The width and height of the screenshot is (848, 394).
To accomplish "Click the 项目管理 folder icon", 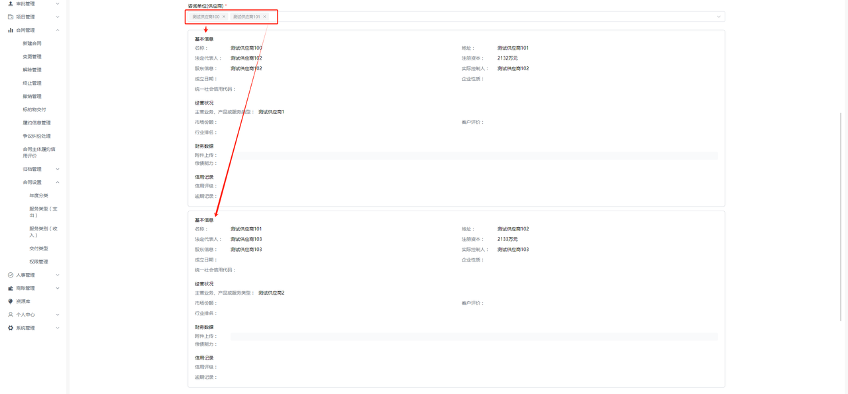I will (x=11, y=17).
